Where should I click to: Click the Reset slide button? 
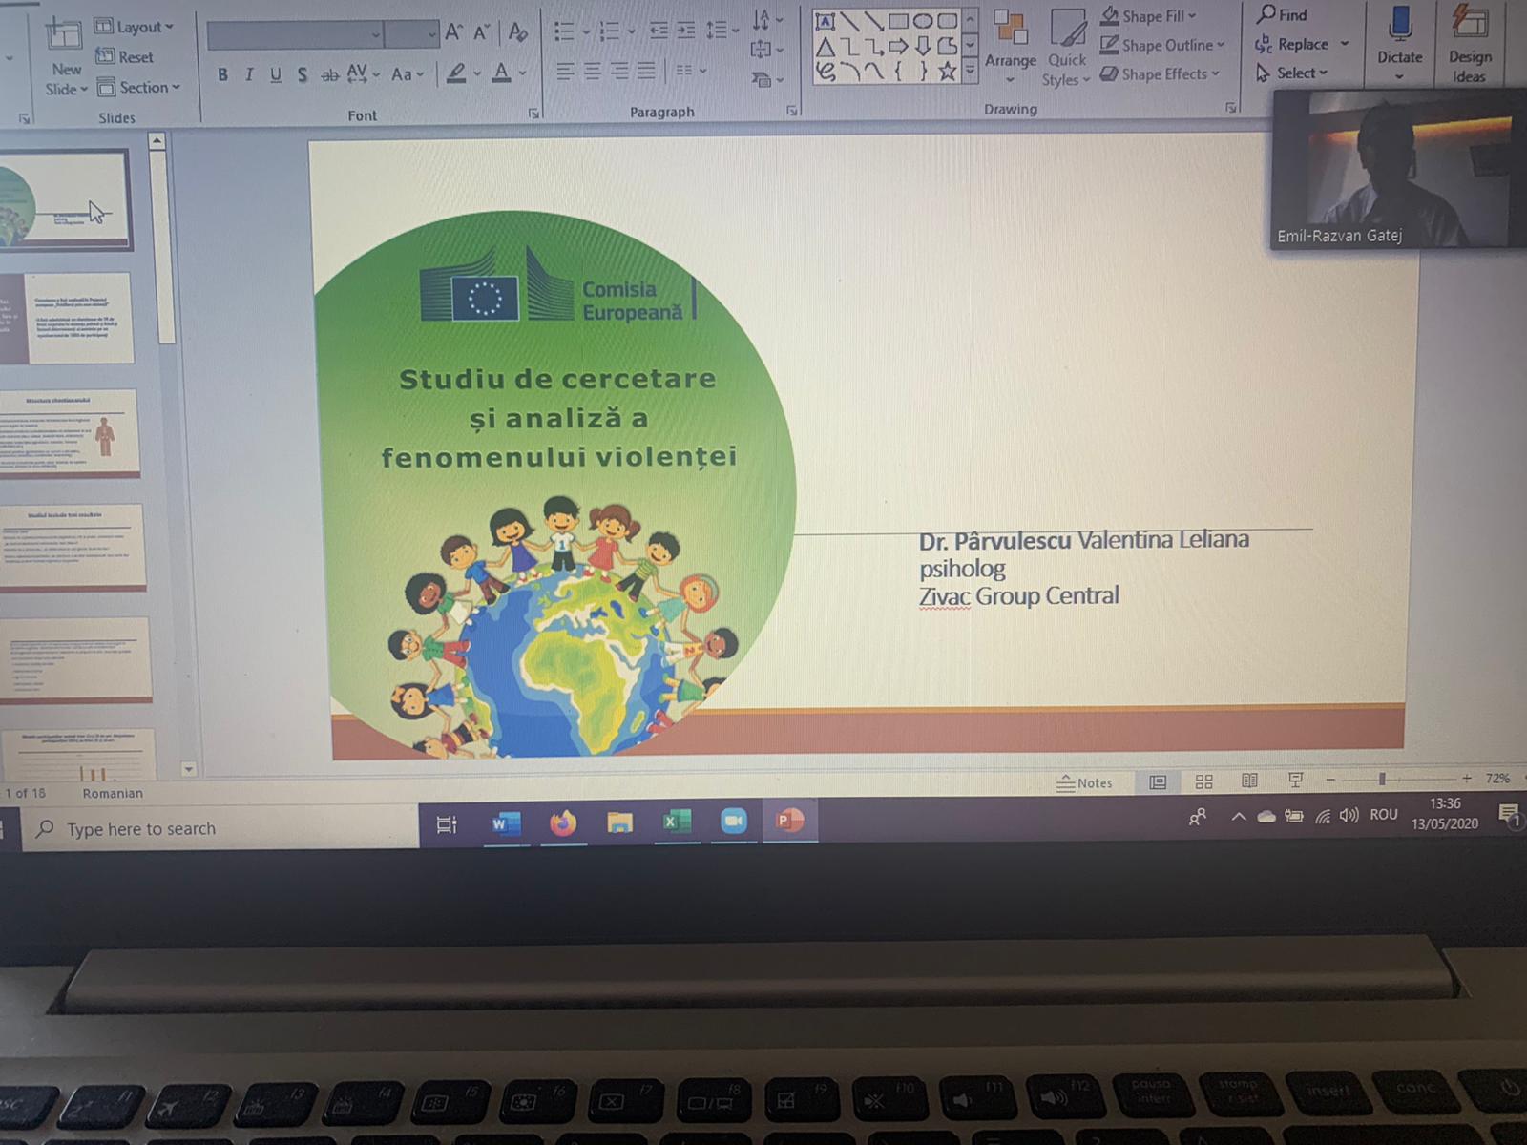click(x=125, y=57)
